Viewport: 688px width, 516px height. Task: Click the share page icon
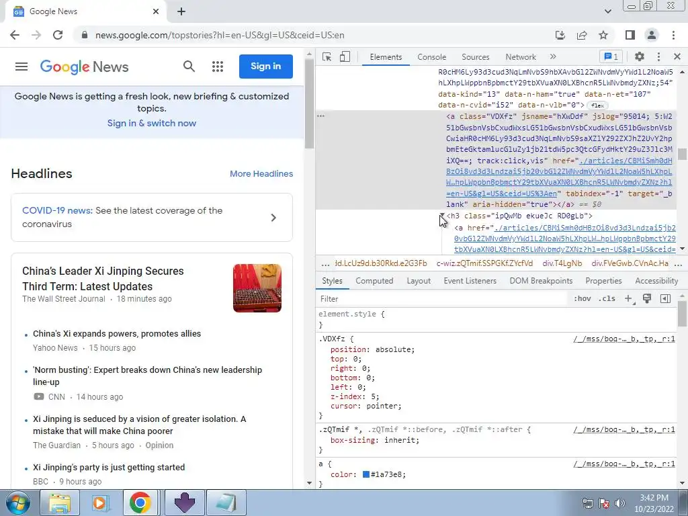point(582,35)
